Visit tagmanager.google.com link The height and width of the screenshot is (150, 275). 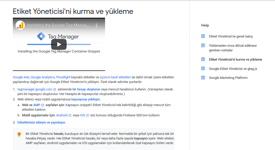pyautogui.click(x=35, y=89)
